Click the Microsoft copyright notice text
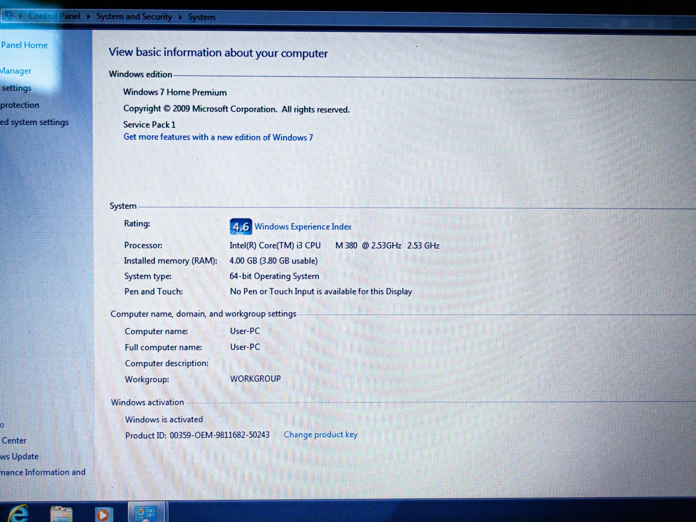696x522 pixels. tap(236, 109)
